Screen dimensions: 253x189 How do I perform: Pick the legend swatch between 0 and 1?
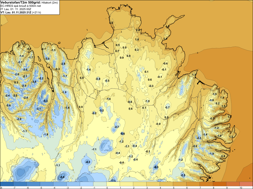click(x=113, y=184)
